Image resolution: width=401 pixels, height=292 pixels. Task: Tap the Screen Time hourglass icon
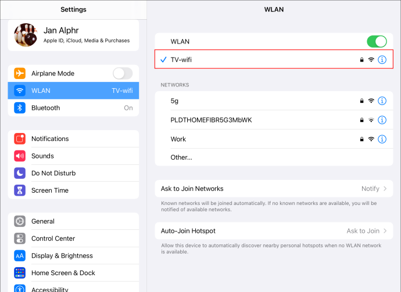pyautogui.click(x=20, y=190)
